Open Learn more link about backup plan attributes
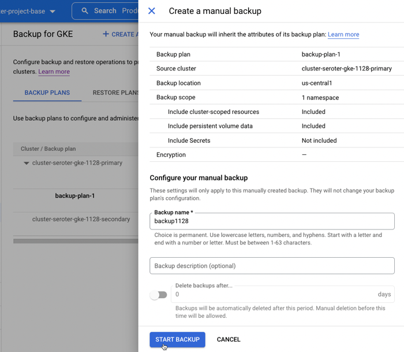 (x=343, y=35)
